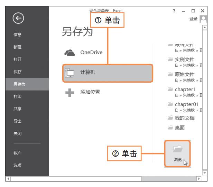Maximize the Excel window
Image resolution: width=213 pixels, height=187 pixels.
tap(193, 11)
